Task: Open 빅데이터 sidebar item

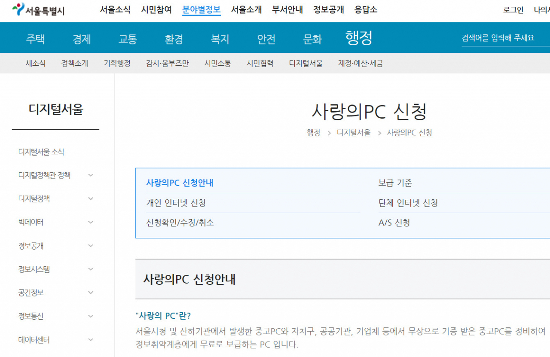Action: point(31,223)
